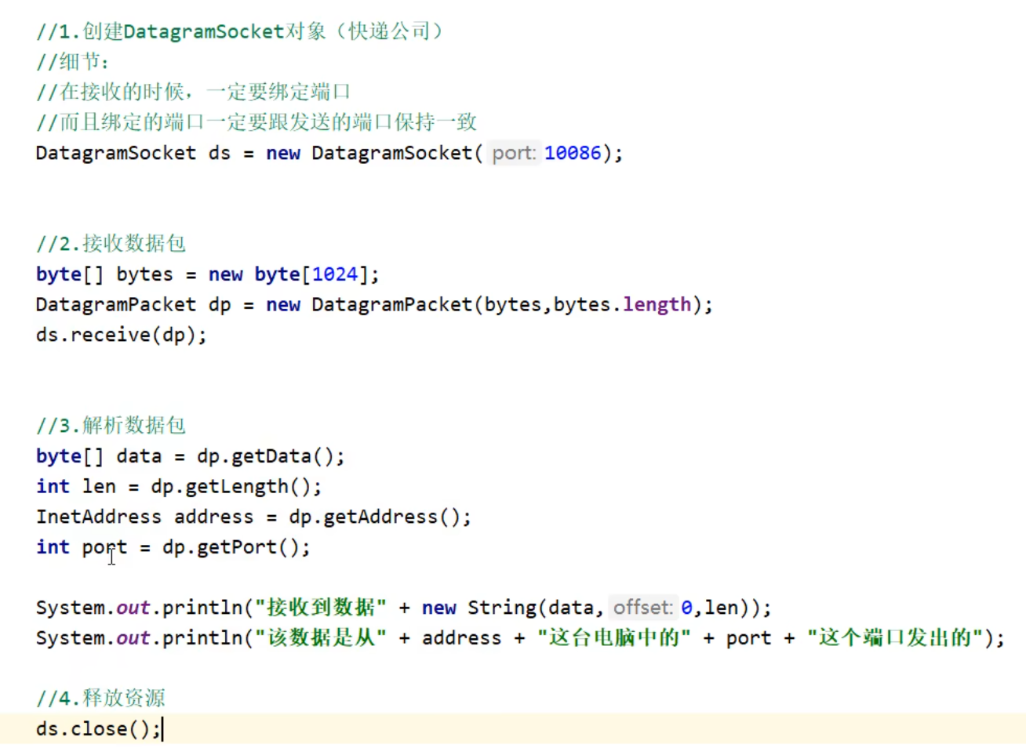
Task: Click the port number 10086
Action: [572, 153]
